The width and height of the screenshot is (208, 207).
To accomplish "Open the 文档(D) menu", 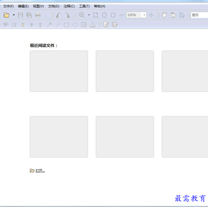I will coord(54,6).
